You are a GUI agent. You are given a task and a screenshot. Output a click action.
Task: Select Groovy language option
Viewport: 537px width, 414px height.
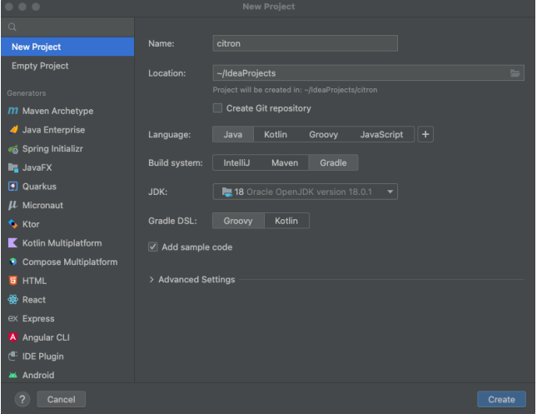click(x=323, y=134)
